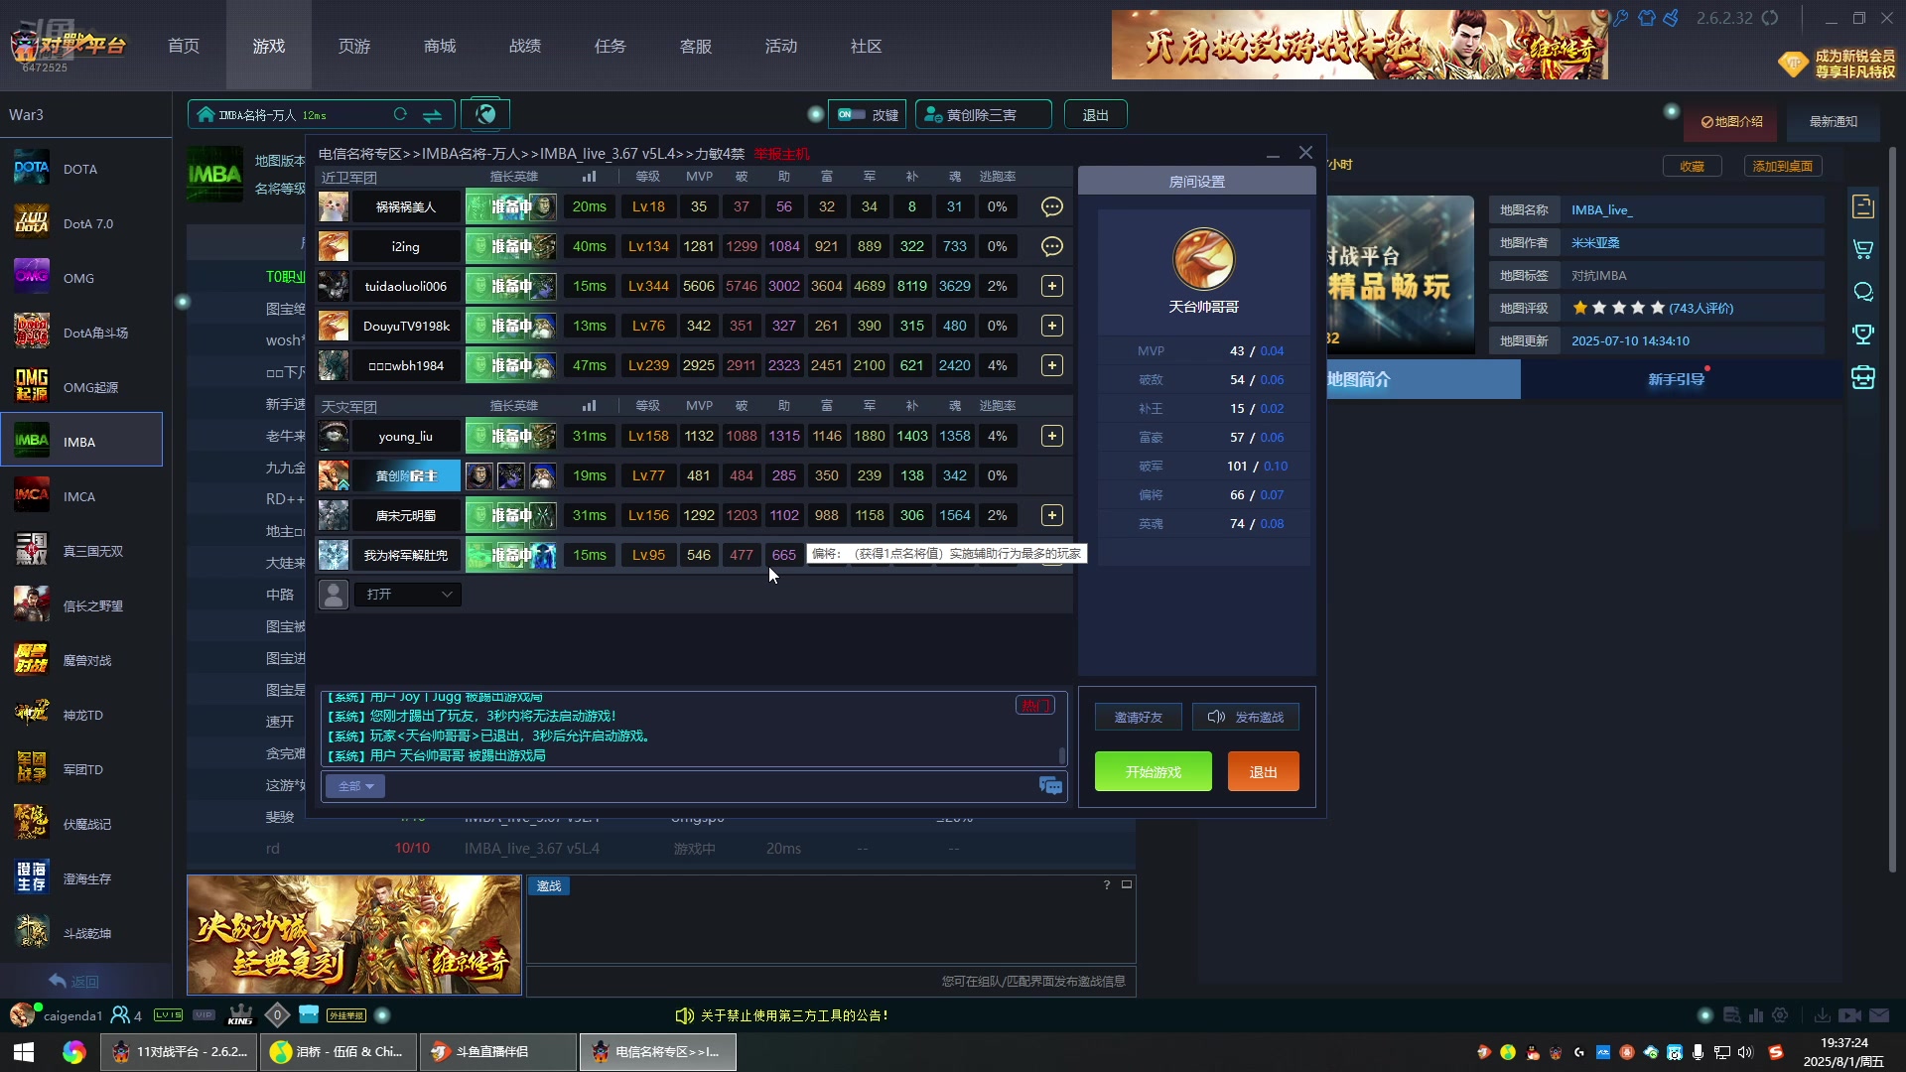Viewport: 1906px width, 1072px height.
Task: Click the map author link 米米亚桑
Action: [1595, 242]
